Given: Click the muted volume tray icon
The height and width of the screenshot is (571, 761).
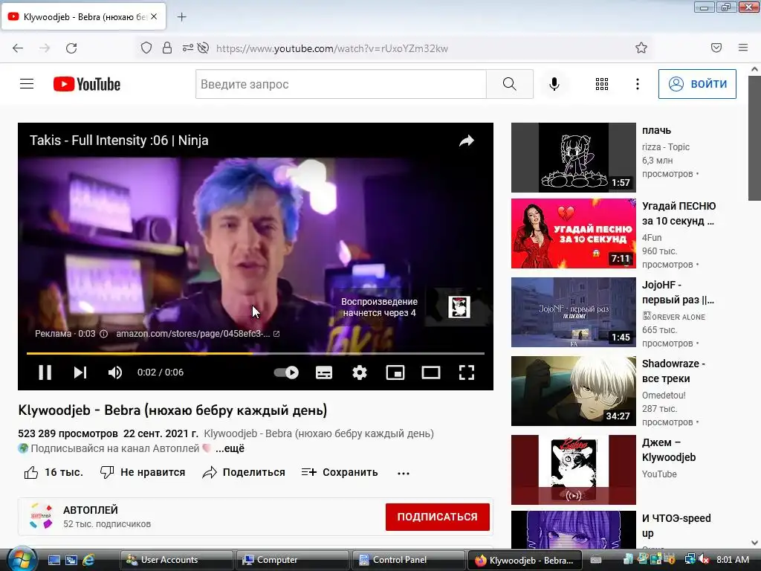Looking at the screenshot, I should point(703,560).
